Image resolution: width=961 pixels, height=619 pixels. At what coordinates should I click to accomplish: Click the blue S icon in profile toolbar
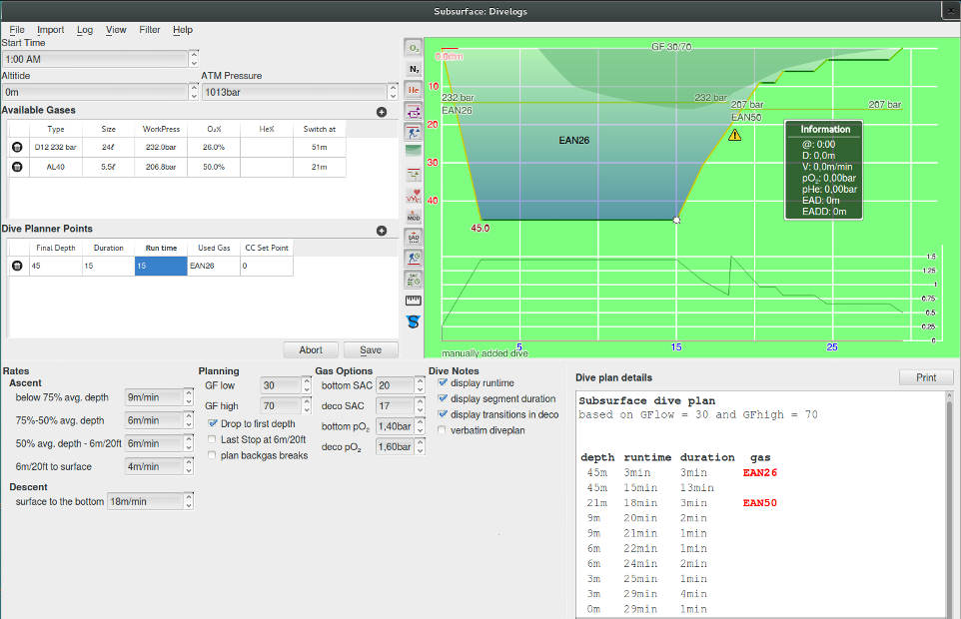pyautogui.click(x=414, y=322)
